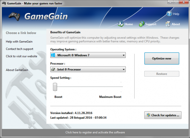
Task: Click Check for updates button
Action: [163, 115]
